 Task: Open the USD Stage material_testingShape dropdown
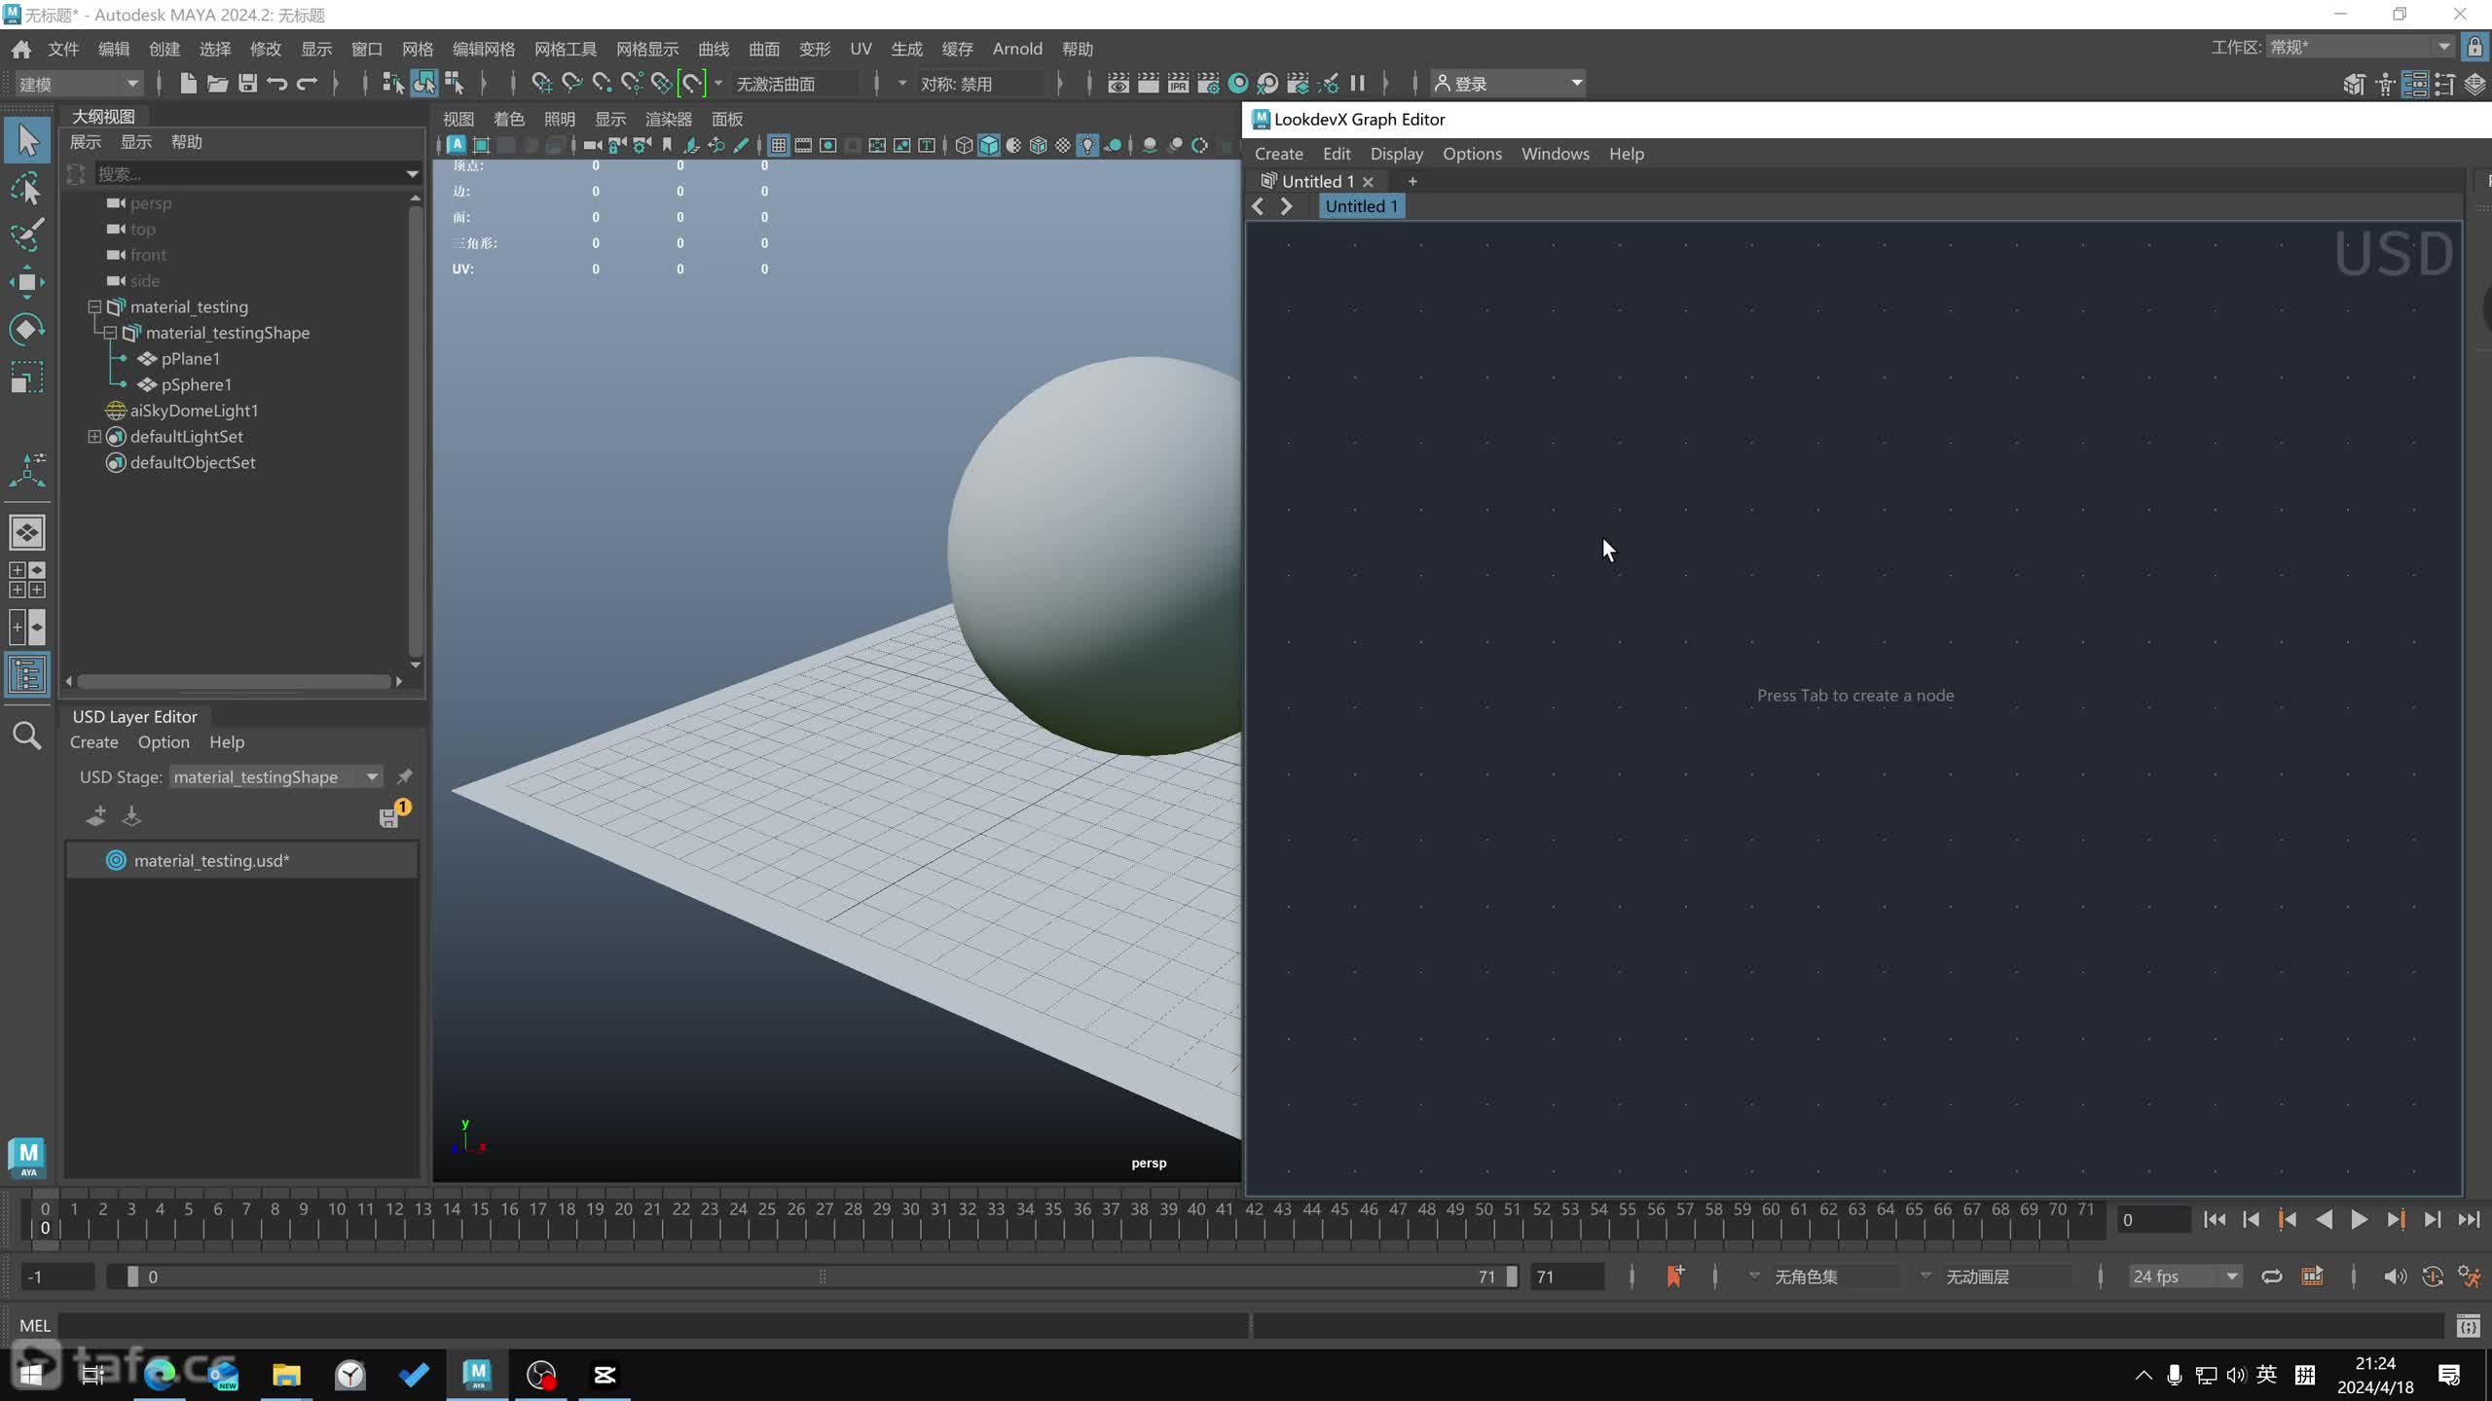(276, 776)
